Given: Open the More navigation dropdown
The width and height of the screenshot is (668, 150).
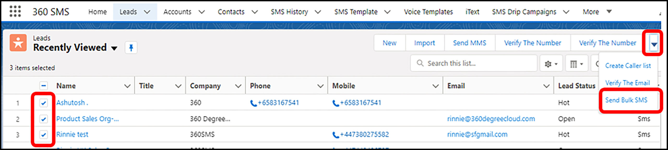Looking at the screenshot, I should pyautogui.click(x=597, y=12).
